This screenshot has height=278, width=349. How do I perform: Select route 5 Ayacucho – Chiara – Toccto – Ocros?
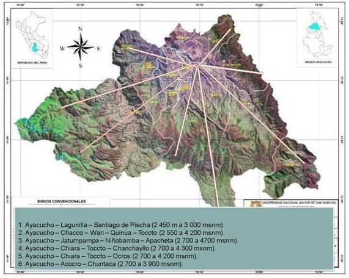[108, 256]
